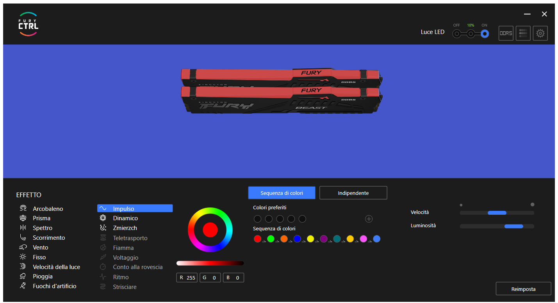Adjust the Luminosità slider
Viewport: 558px width, 303px height.
pos(497,226)
